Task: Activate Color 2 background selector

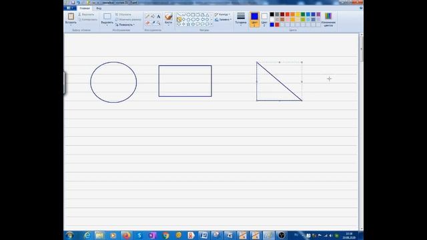Action: [264, 19]
